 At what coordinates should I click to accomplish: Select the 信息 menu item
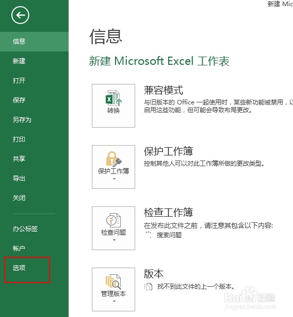click(x=34, y=42)
